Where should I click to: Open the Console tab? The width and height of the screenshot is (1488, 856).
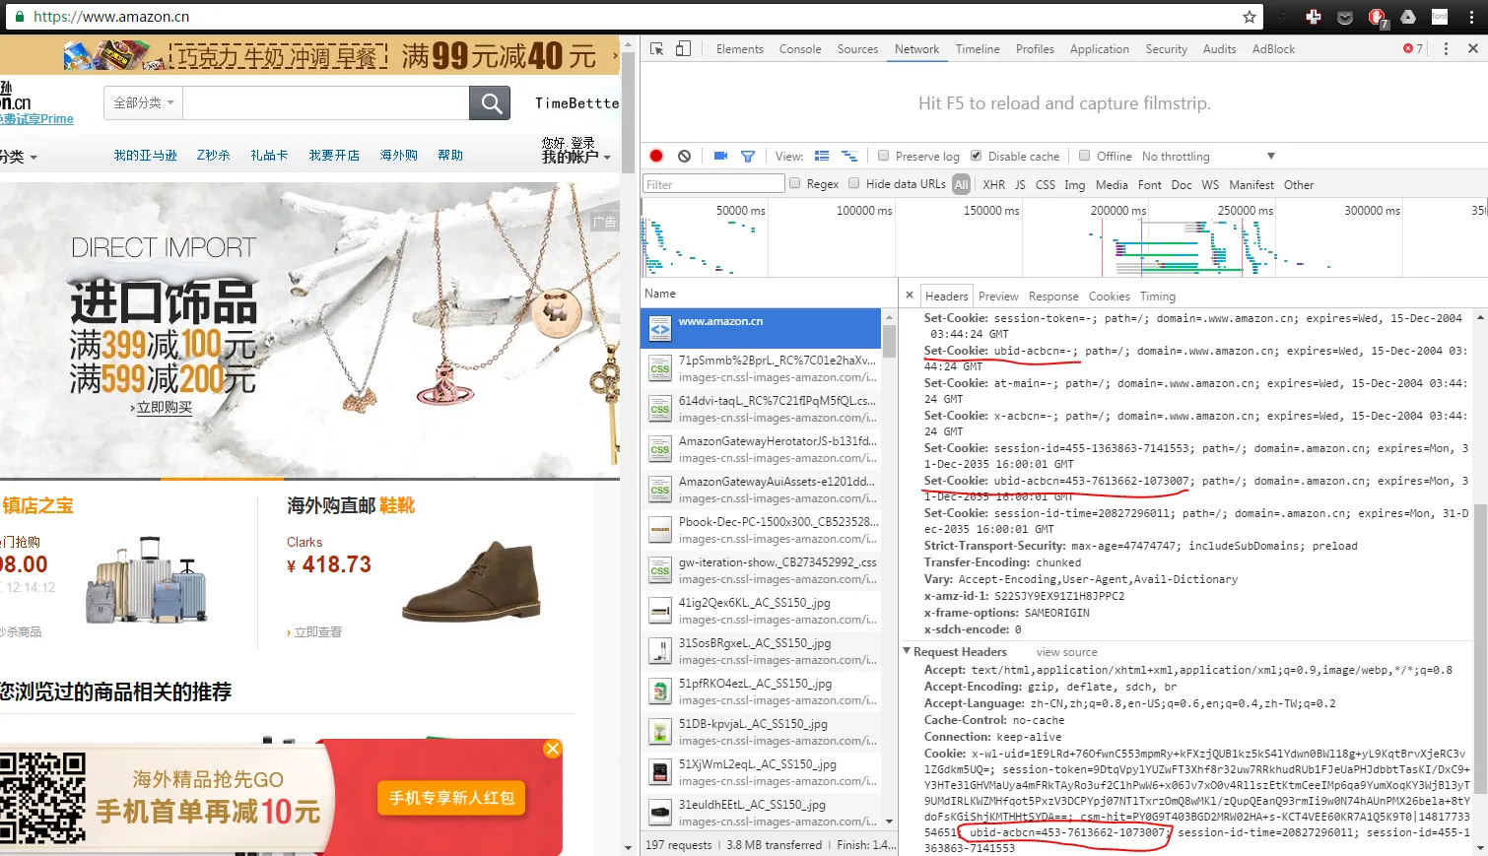coord(799,48)
